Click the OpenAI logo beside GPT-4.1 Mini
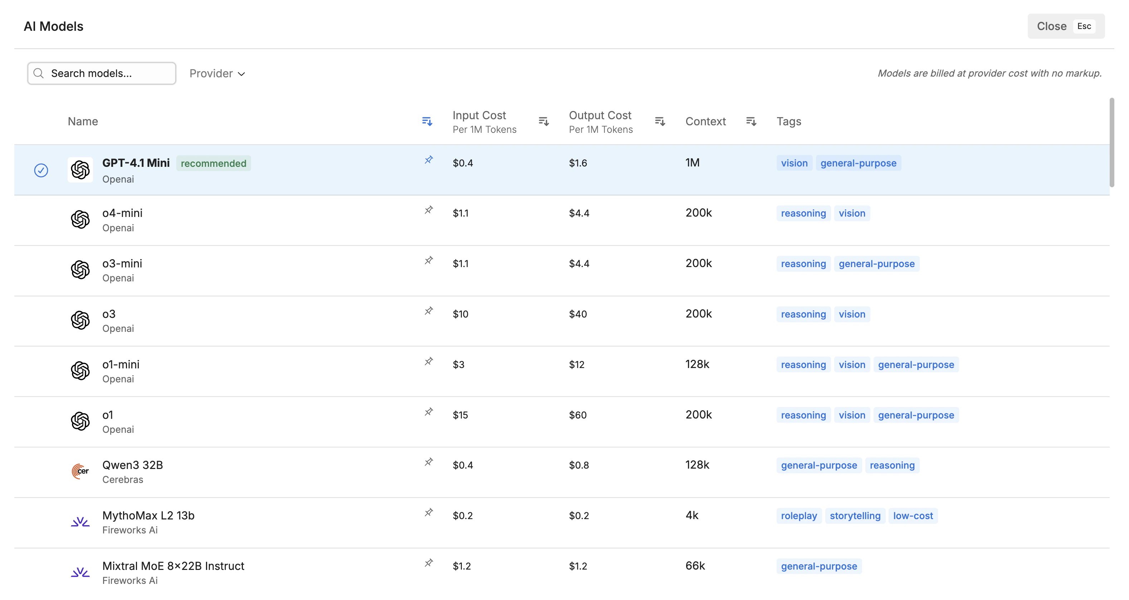This screenshot has width=1129, height=600. [x=80, y=170]
